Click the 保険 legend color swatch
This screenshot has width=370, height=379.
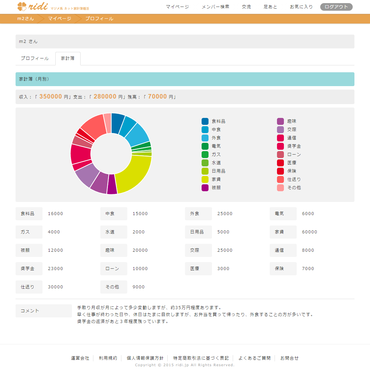pyautogui.click(x=280, y=171)
